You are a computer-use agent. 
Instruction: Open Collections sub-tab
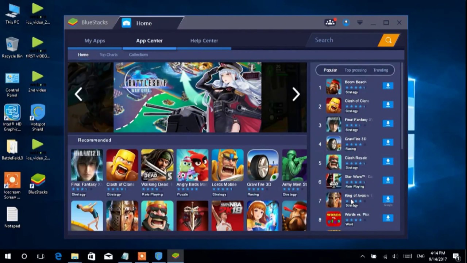[x=139, y=55]
